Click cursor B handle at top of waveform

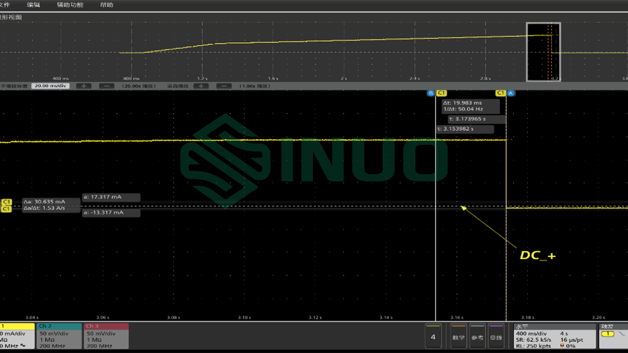click(x=431, y=93)
